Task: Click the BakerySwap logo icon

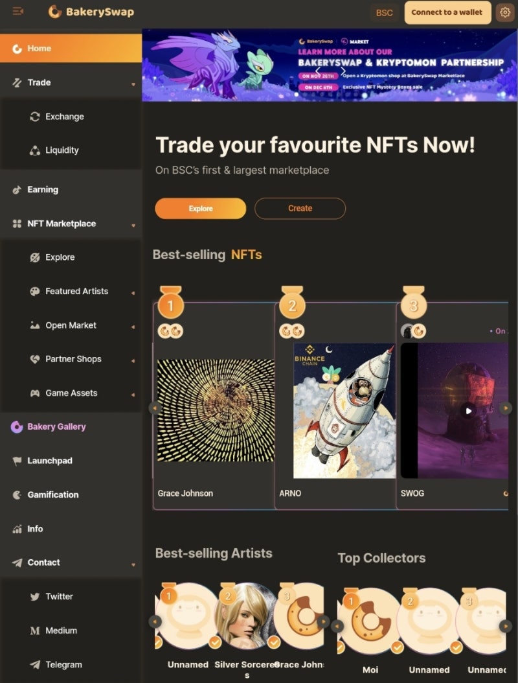Action: coord(55,12)
